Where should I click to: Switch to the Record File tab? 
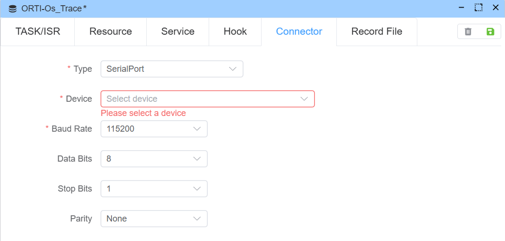(x=377, y=31)
